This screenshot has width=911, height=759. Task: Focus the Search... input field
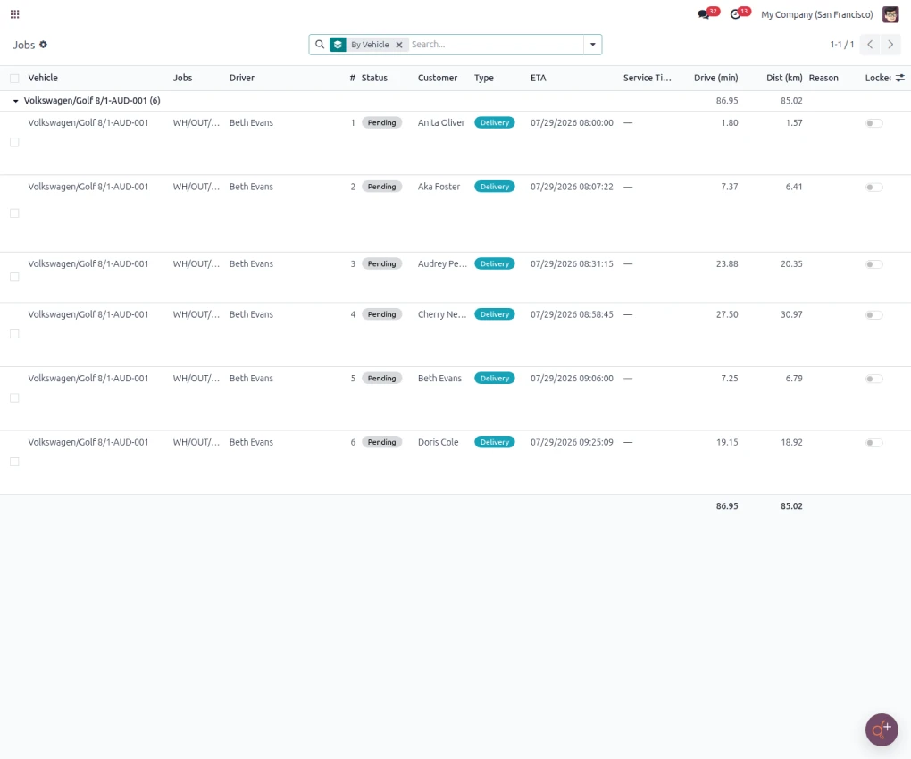(495, 45)
